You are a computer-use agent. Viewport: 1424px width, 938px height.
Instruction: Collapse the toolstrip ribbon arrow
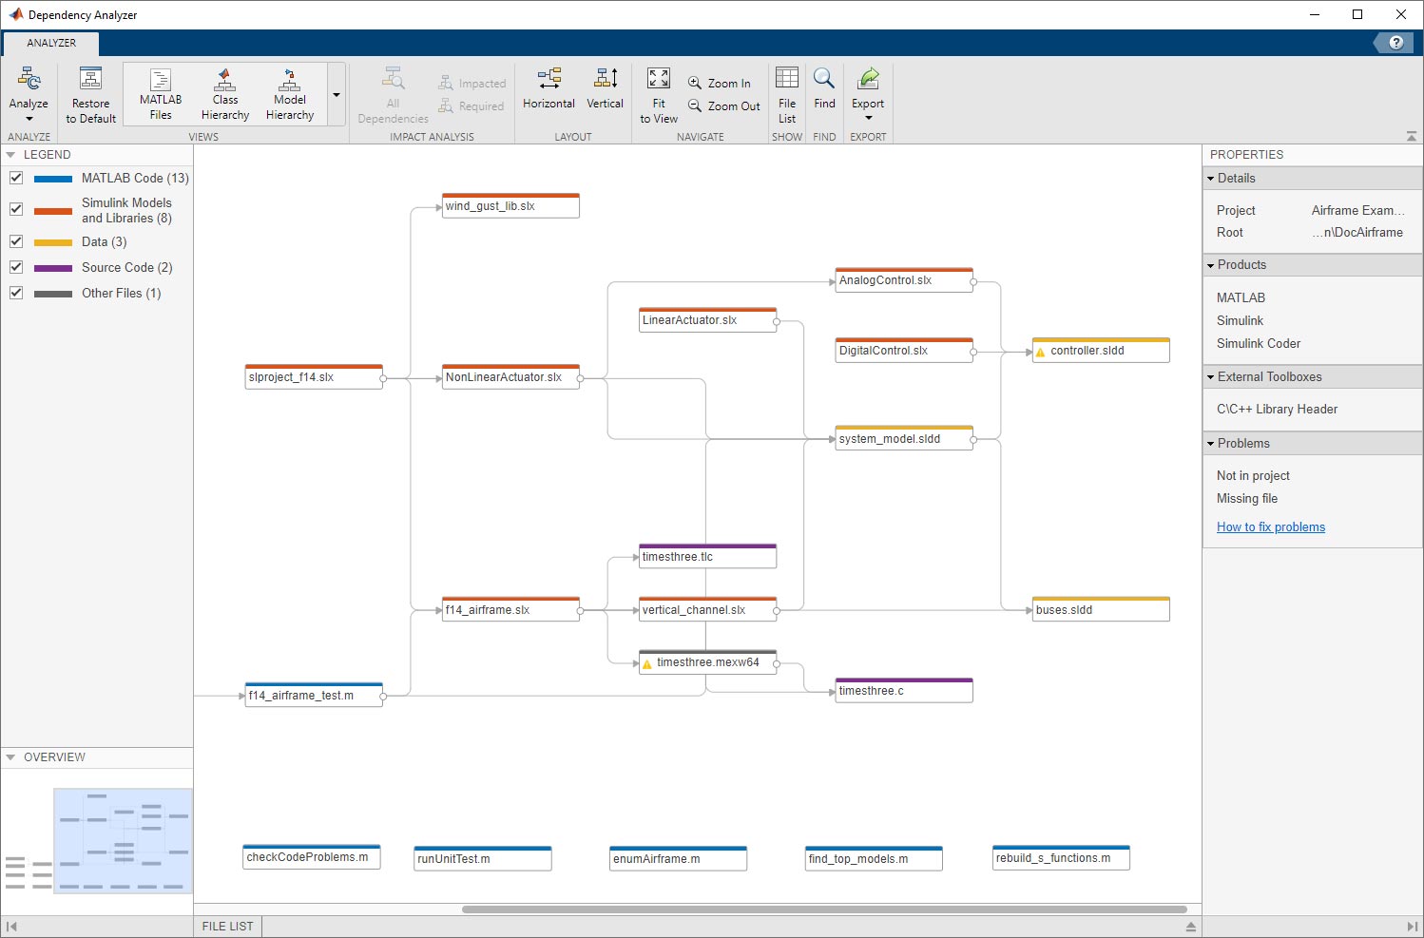point(1412,137)
